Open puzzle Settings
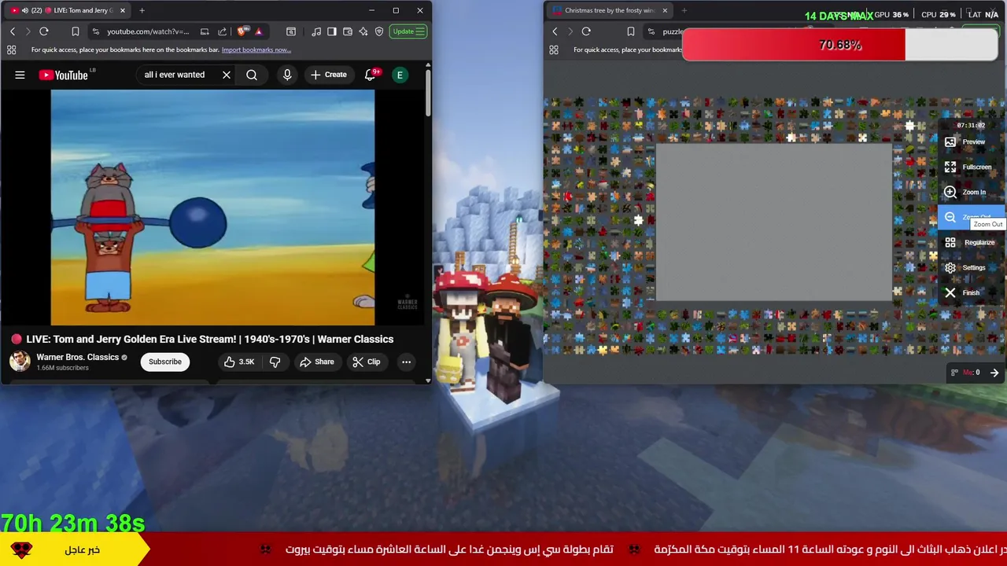This screenshot has height=566, width=1007. (x=972, y=268)
